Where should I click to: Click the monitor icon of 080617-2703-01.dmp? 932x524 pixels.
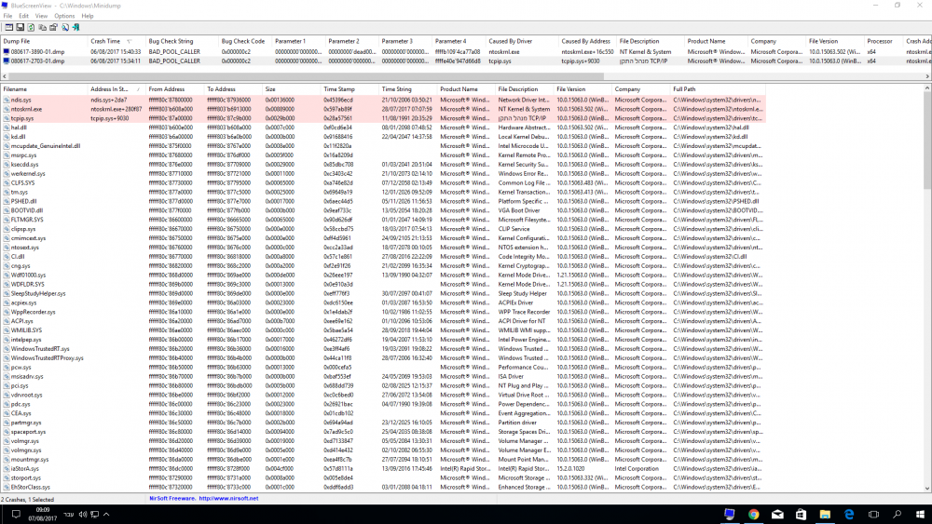(x=7, y=61)
